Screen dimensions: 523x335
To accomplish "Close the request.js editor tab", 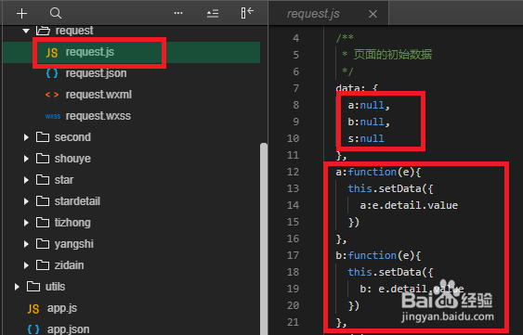I will [373, 14].
